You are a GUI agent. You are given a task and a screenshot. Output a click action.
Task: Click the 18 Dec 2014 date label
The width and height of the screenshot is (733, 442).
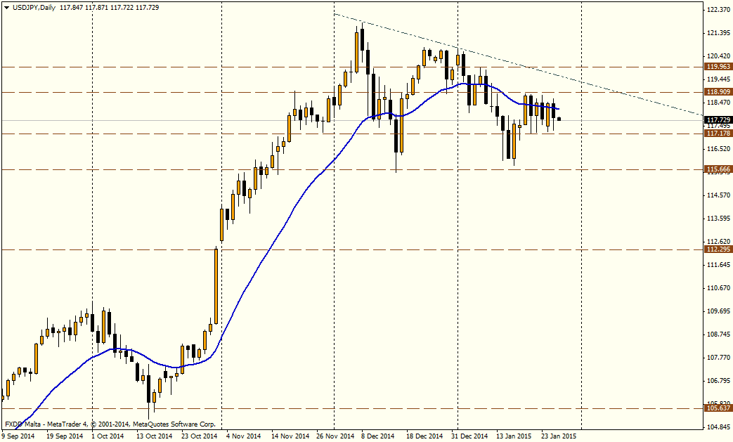pos(424,436)
